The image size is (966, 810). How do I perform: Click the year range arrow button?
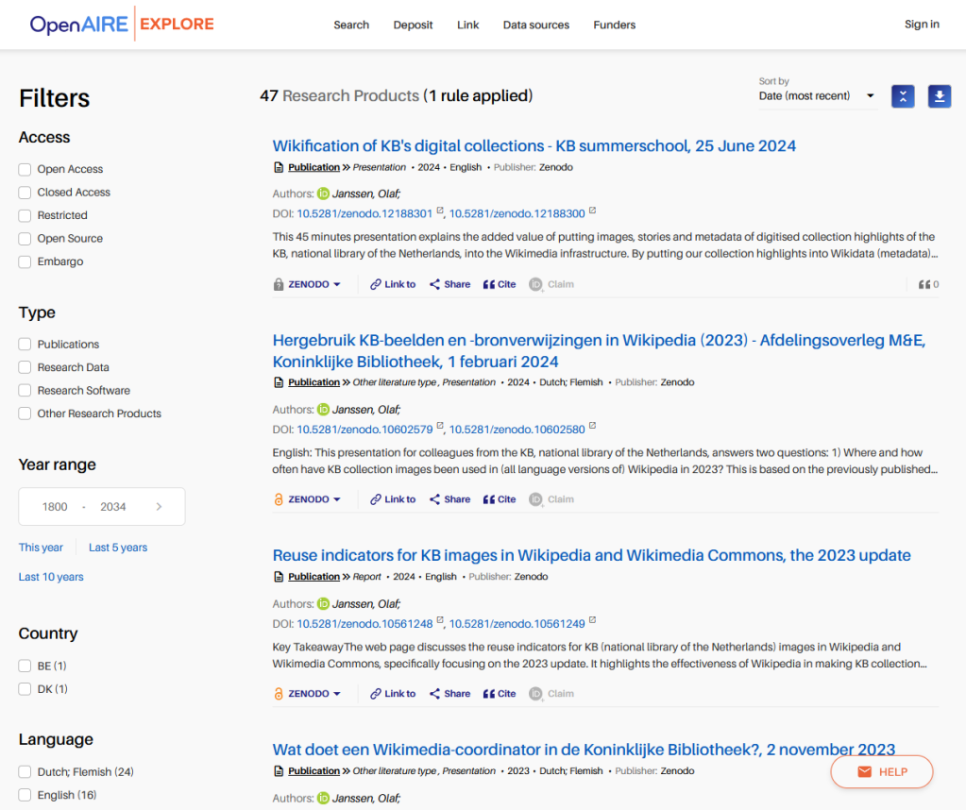coord(159,507)
